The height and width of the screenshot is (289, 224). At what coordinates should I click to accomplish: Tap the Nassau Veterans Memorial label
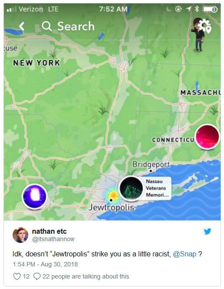click(157, 188)
